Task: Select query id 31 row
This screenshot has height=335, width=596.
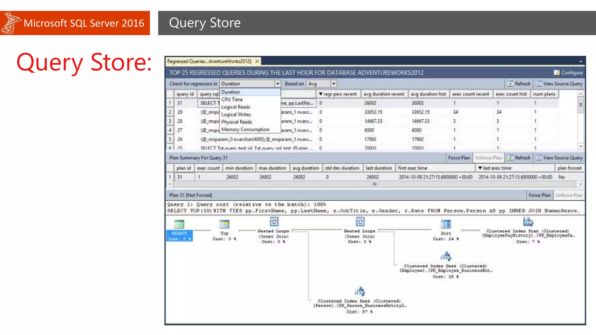Action: tap(362, 103)
